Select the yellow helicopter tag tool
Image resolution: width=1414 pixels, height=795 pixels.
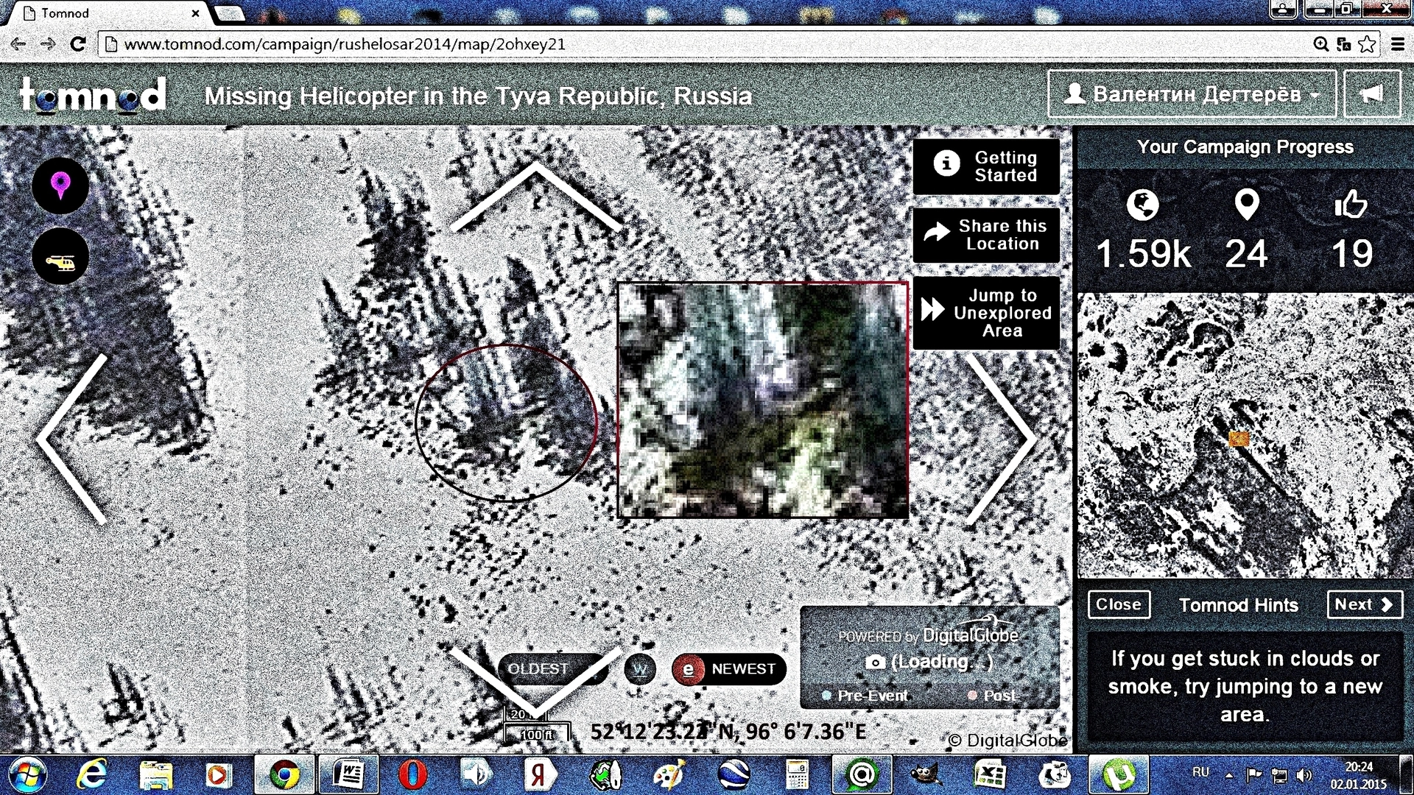click(60, 258)
